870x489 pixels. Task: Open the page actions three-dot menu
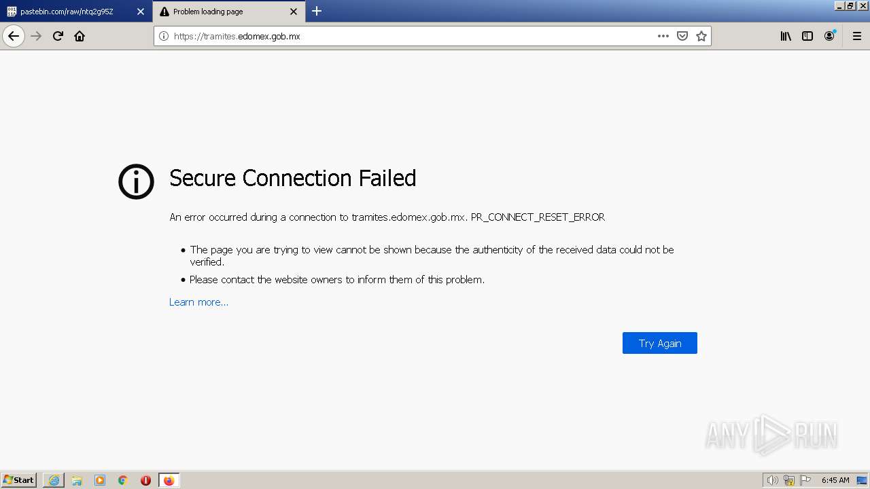coord(663,36)
